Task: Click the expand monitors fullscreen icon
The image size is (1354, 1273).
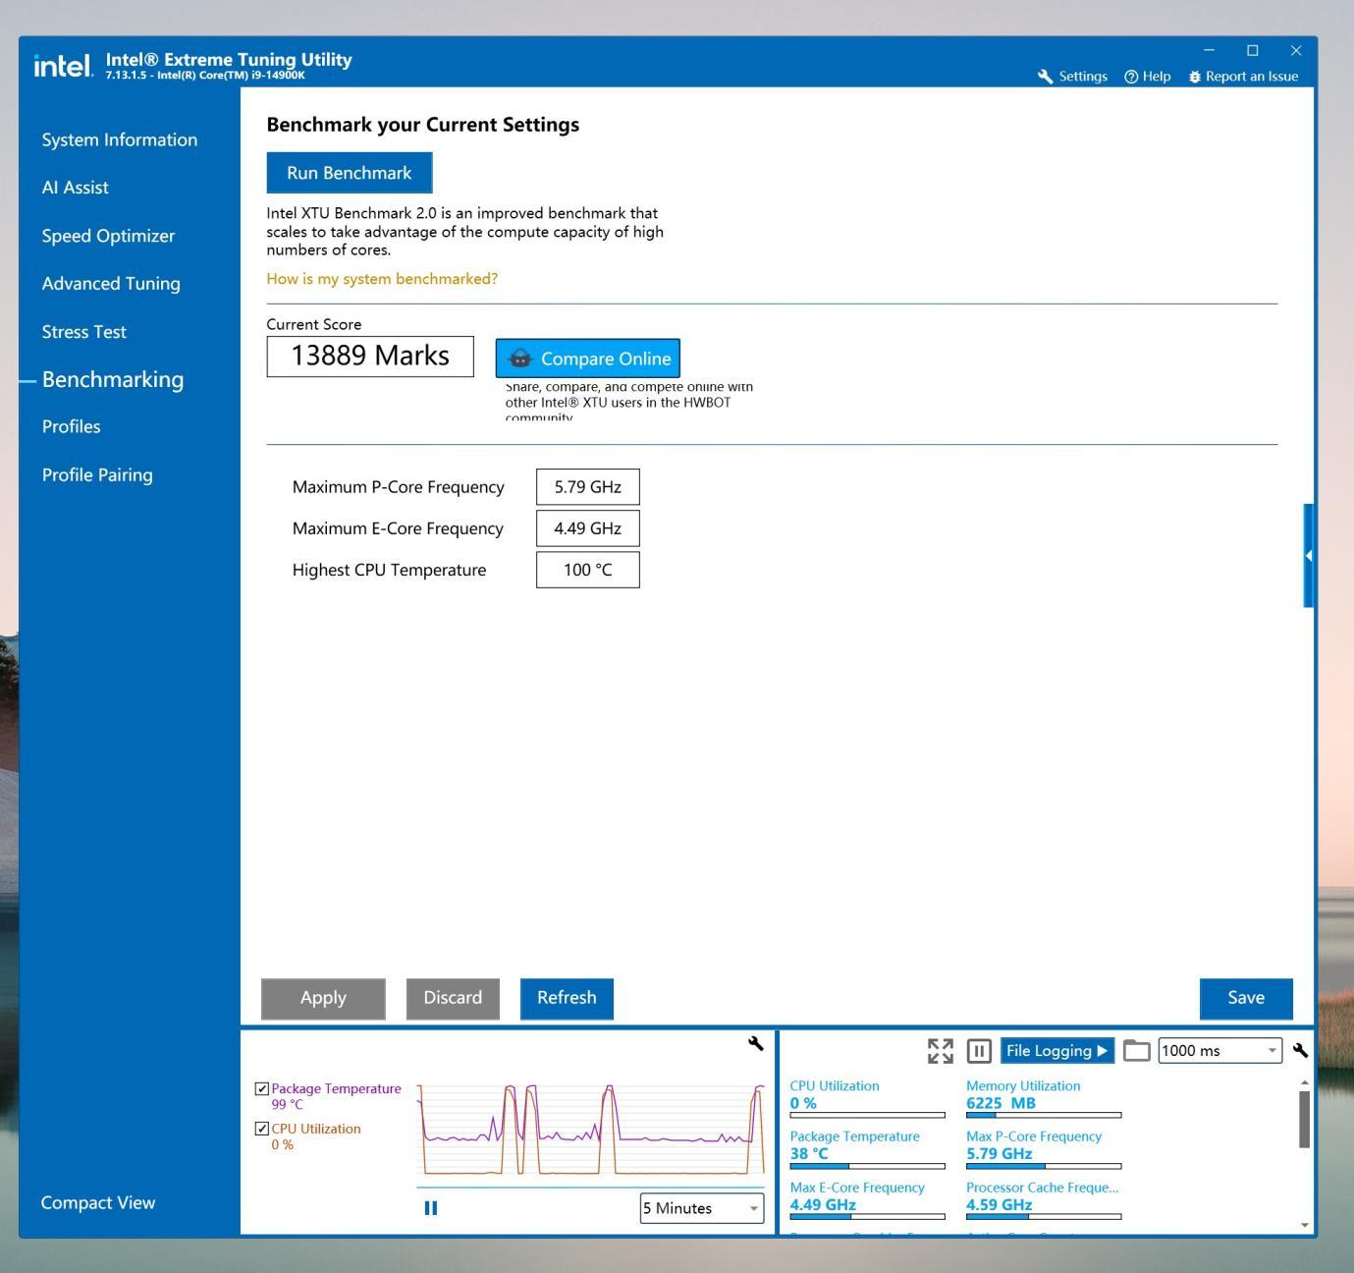Action: click(941, 1051)
